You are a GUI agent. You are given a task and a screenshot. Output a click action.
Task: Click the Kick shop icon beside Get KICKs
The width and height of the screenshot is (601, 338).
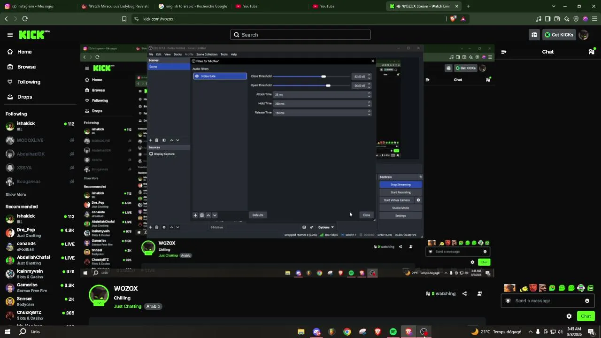click(x=534, y=35)
